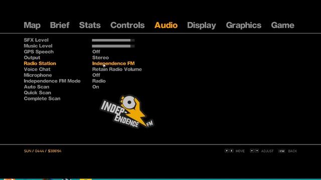Change the Output Stereo value
The width and height of the screenshot is (321, 180).
tap(100, 57)
